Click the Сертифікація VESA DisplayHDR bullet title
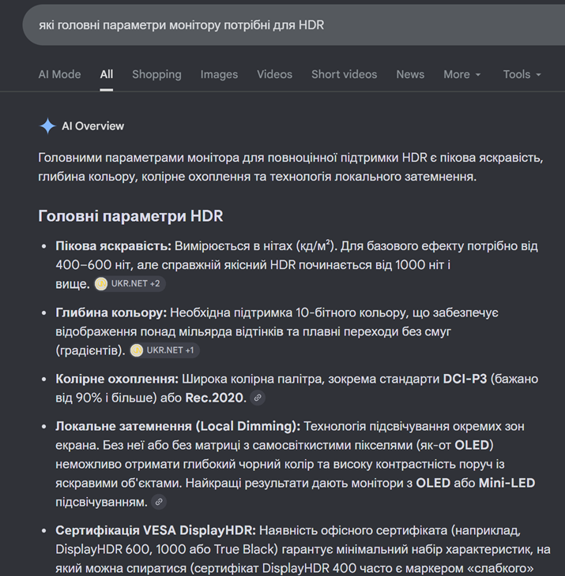 pos(156,530)
